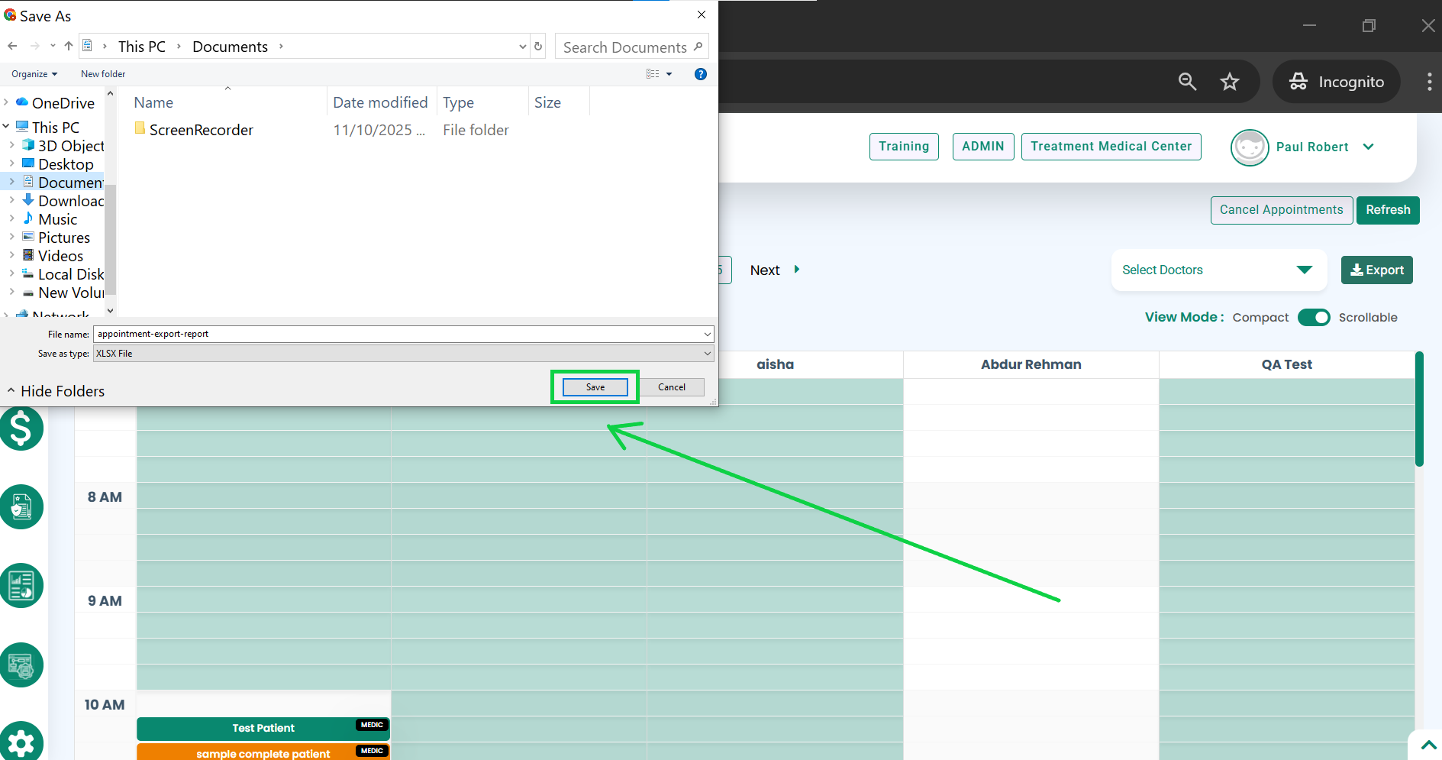Click the zoom magnifier icon in address bar
Viewport: 1442px width, 760px height.
(x=1187, y=82)
